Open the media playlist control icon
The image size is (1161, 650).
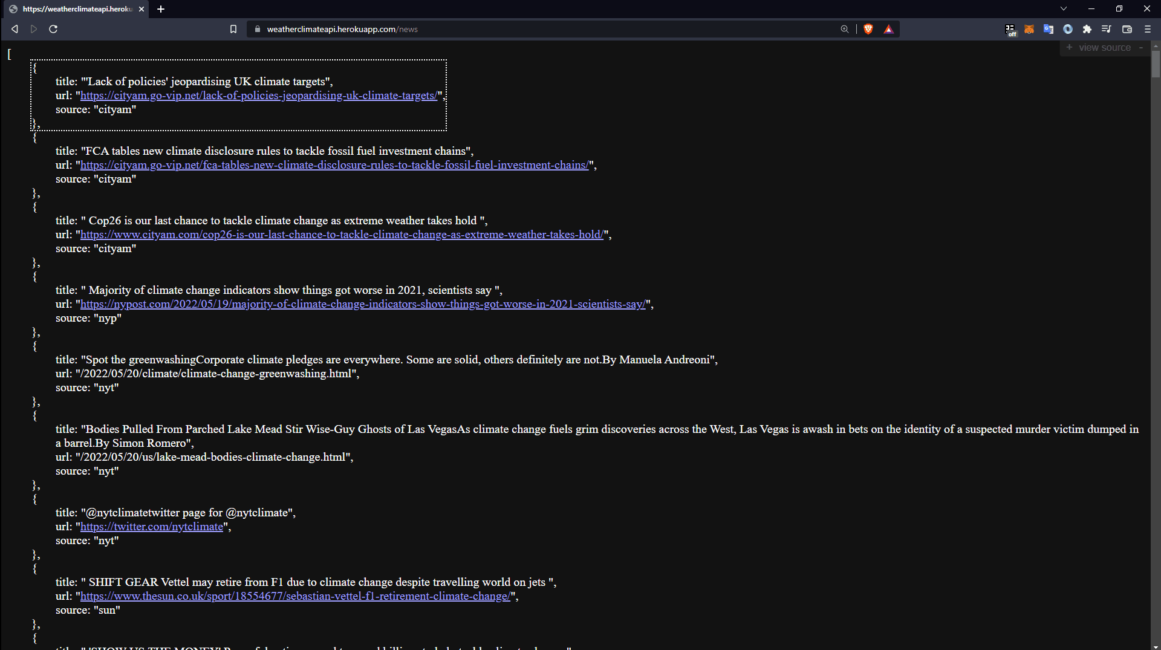(1107, 29)
